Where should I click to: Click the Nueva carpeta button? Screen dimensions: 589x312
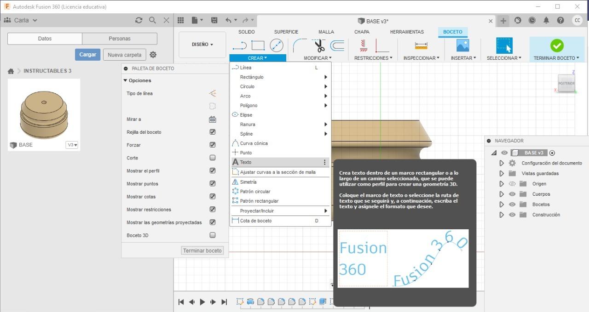click(x=125, y=55)
